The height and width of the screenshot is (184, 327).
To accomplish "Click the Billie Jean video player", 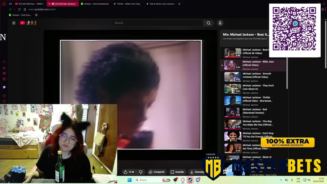I will click(x=131, y=95).
